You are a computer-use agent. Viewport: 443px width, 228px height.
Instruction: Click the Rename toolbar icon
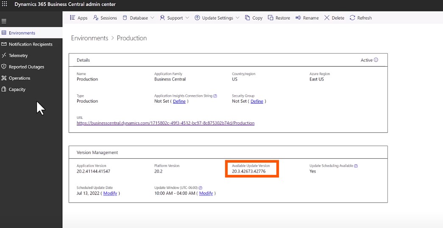pos(298,18)
